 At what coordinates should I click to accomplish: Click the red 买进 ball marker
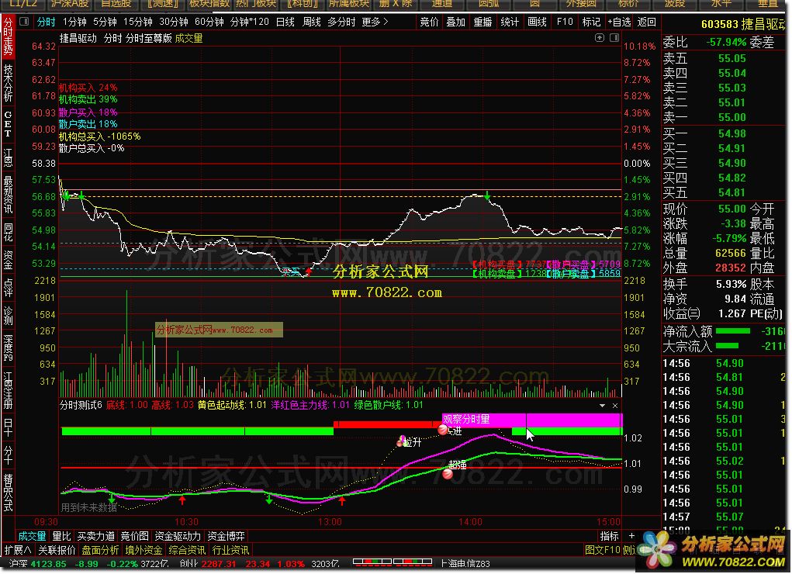pyautogui.click(x=443, y=430)
